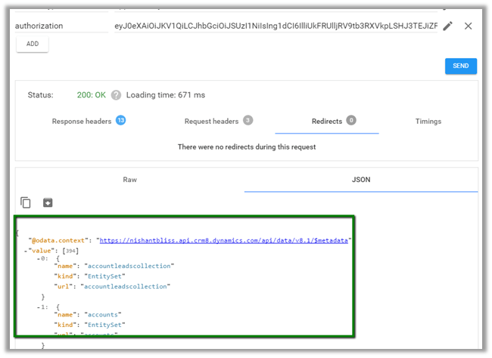The image size is (492, 358).
Task: Click the status help question mark icon
Action: click(116, 95)
